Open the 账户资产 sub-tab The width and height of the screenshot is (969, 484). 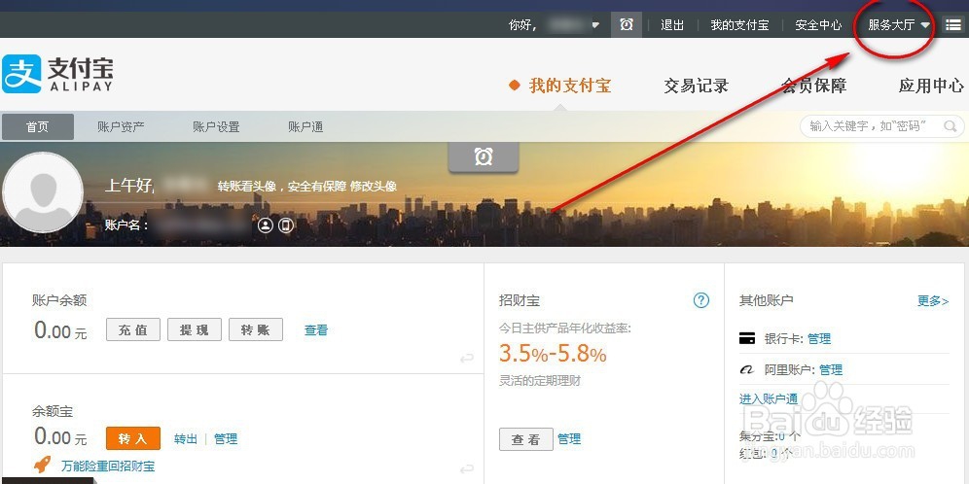[x=121, y=127]
